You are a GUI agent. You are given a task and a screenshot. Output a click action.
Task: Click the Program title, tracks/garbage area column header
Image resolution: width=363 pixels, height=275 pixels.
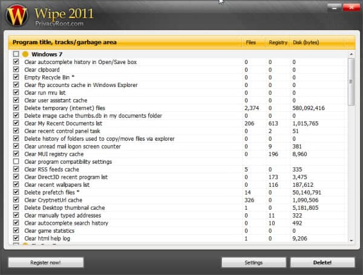click(x=125, y=42)
